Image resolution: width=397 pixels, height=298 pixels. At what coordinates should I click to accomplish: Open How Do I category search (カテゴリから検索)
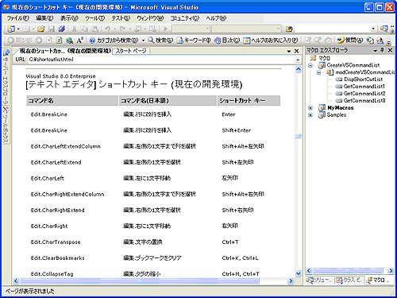coord(114,41)
